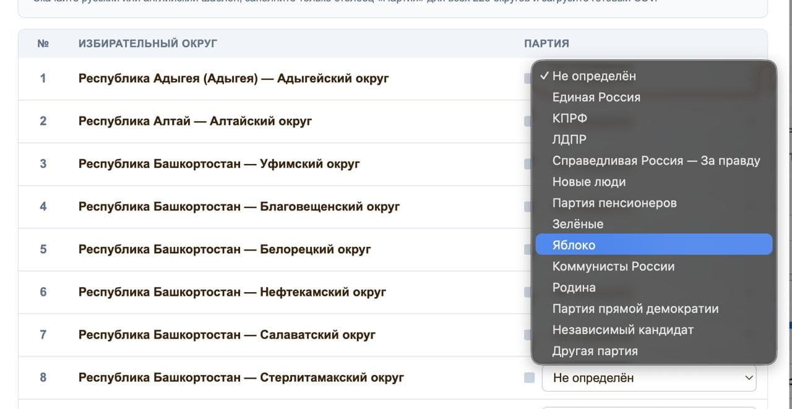Click the ИЗБИРАТЕЛЬНЫЙ ОКРУГ column header

[x=148, y=43]
